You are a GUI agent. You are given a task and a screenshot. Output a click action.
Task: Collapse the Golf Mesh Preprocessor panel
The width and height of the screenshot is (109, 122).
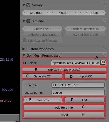(x=24, y=55)
